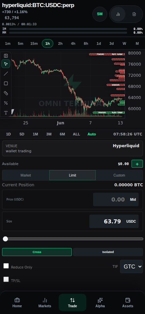The height and width of the screenshot is (314, 145).
Task: Select 1h timeframe
Action: tap(48, 43)
